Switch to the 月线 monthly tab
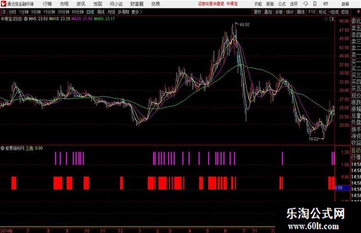 111,12
